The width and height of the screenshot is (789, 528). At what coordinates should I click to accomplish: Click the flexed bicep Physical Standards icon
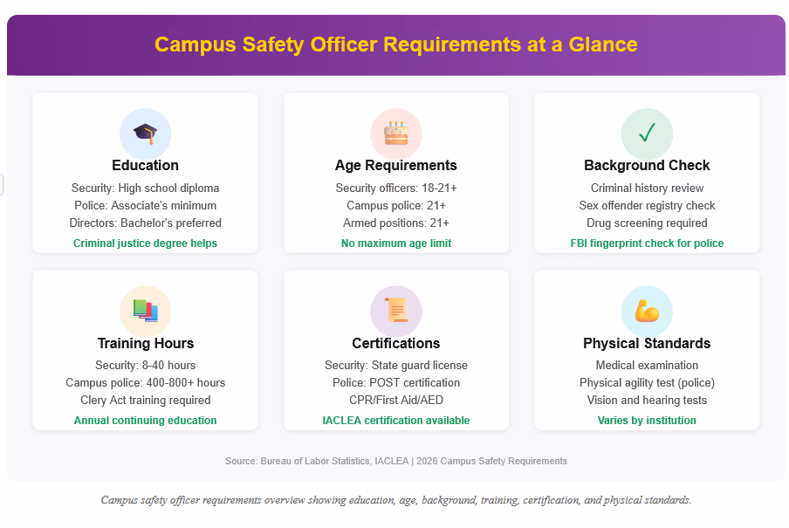click(647, 311)
